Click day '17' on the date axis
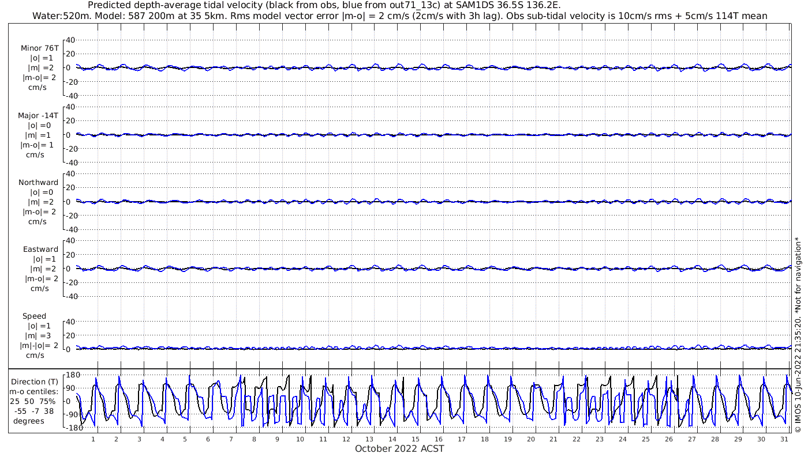Viewport: 808px width, 461px height. [462, 439]
